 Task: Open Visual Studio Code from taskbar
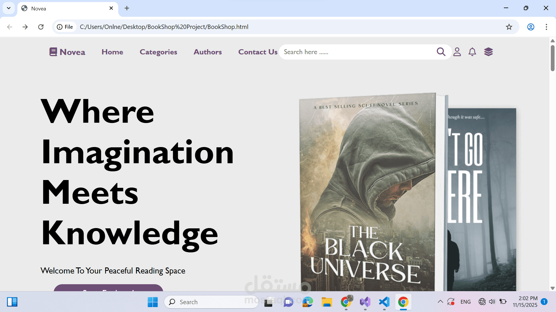pos(384,302)
